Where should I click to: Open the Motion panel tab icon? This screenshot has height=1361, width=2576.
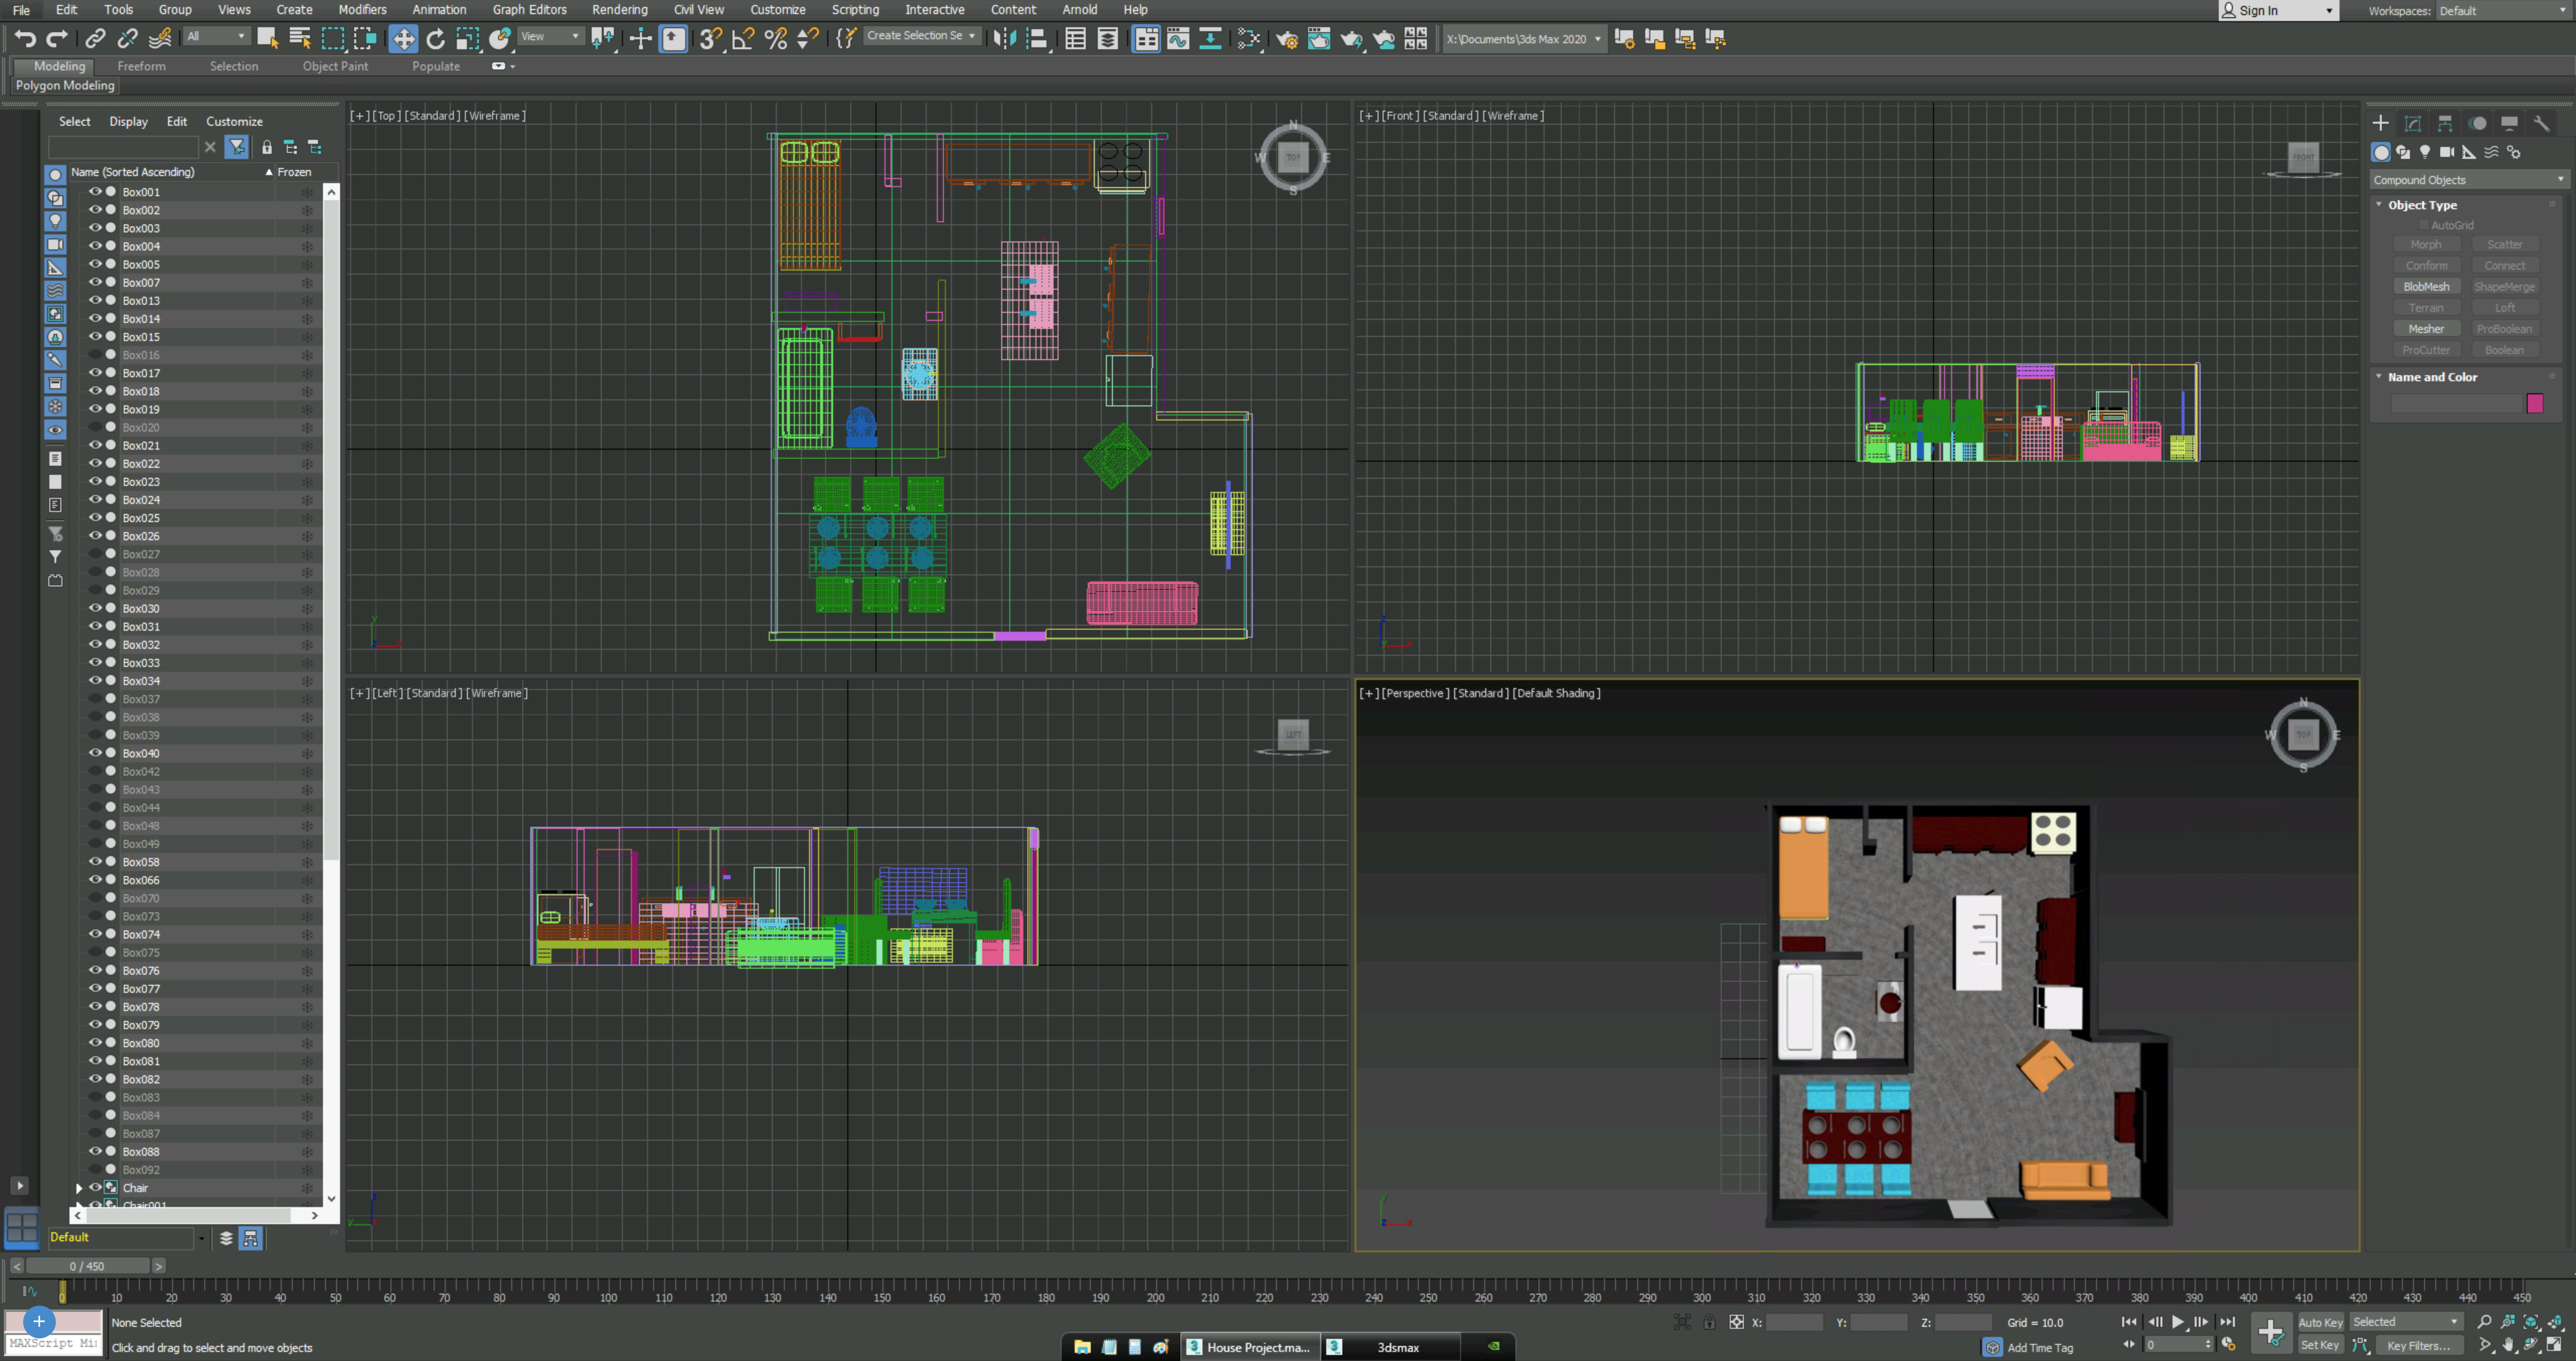[2477, 123]
